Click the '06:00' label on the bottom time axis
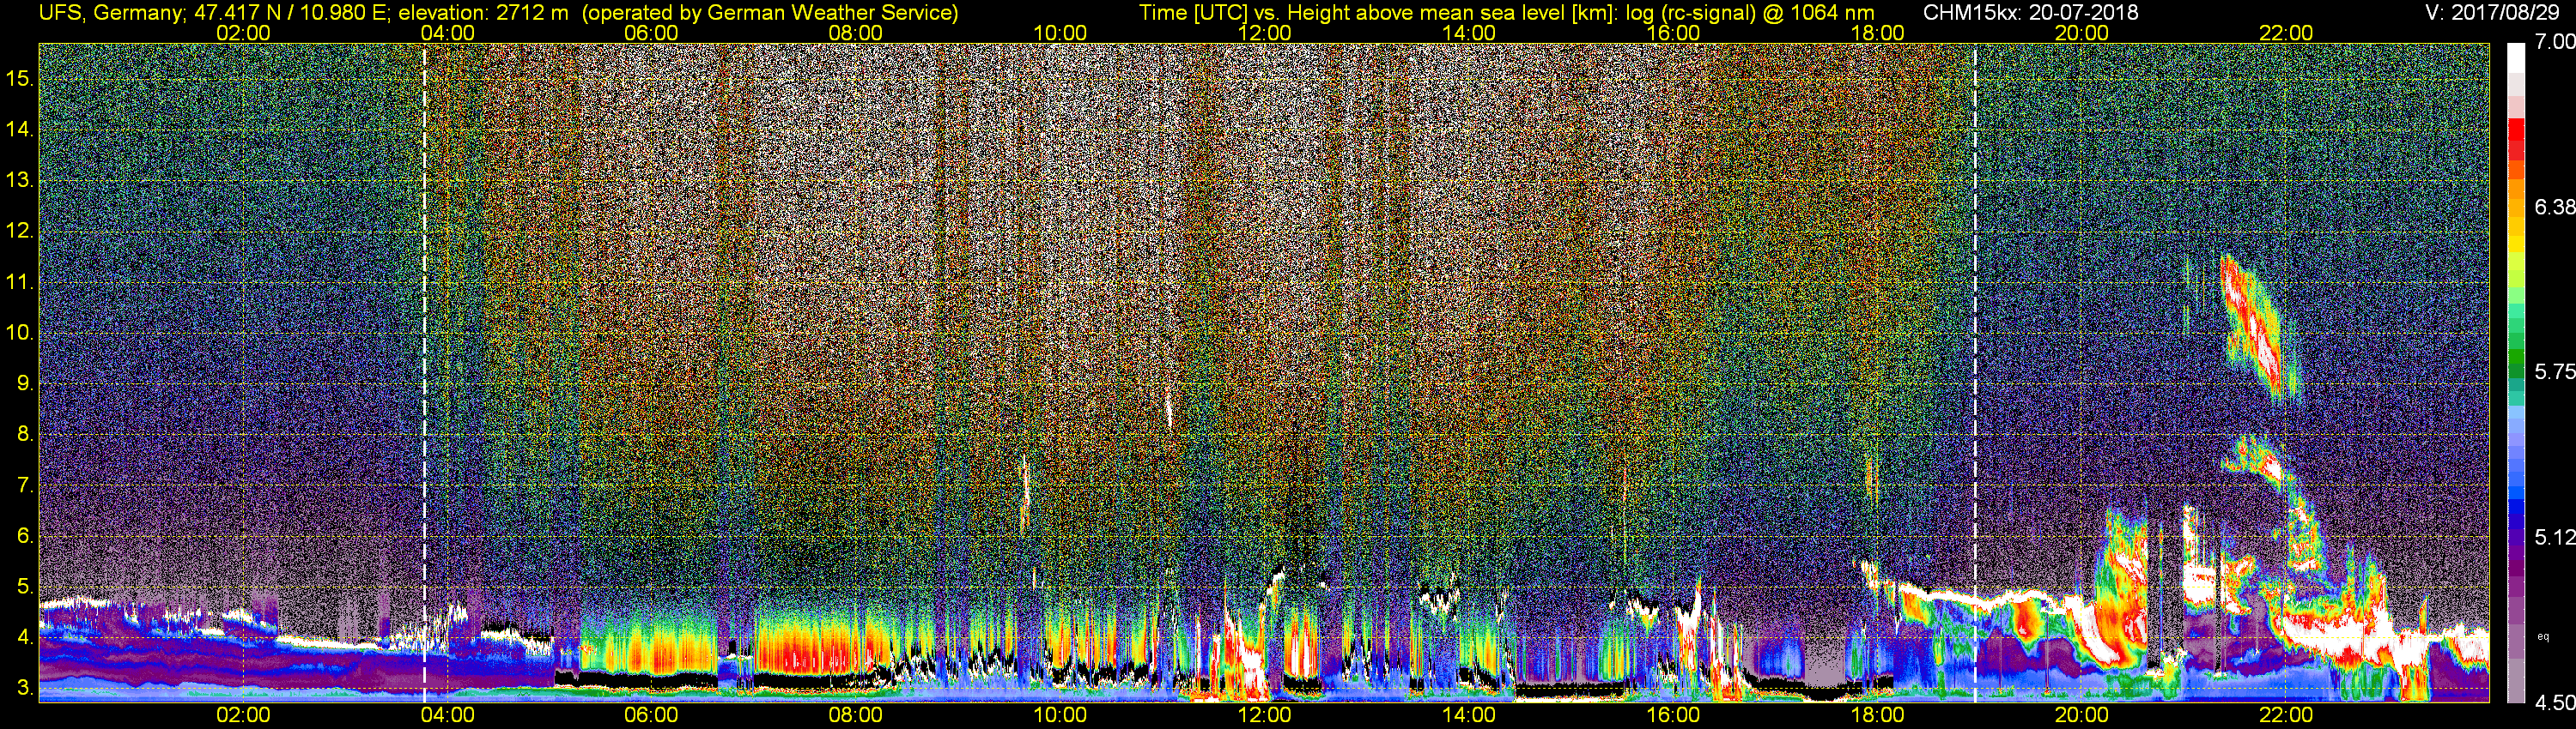The height and width of the screenshot is (729, 2576). pyautogui.click(x=651, y=715)
